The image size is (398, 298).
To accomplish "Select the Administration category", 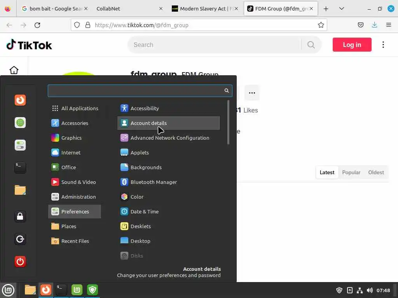I will coord(75,197).
